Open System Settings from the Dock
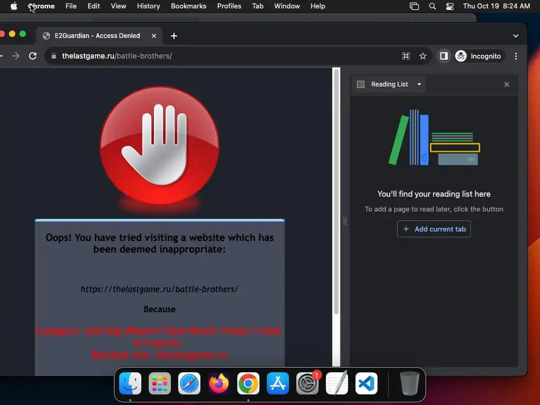Image resolution: width=540 pixels, height=405 pixels. tap(307, 383)
